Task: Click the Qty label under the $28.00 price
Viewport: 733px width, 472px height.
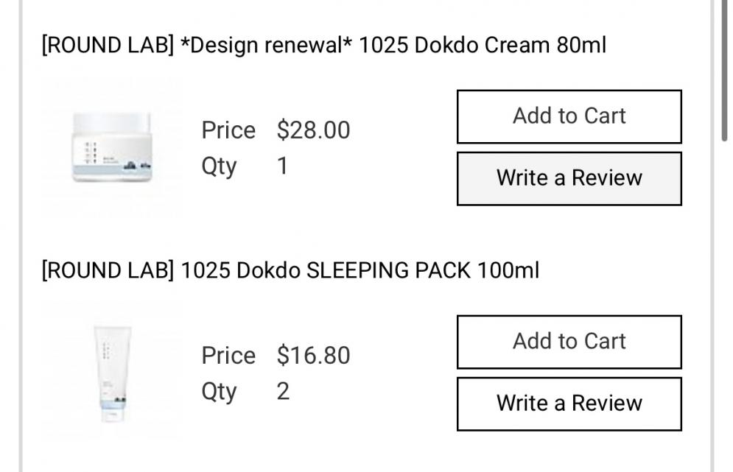Action: [x=219, y=166]
